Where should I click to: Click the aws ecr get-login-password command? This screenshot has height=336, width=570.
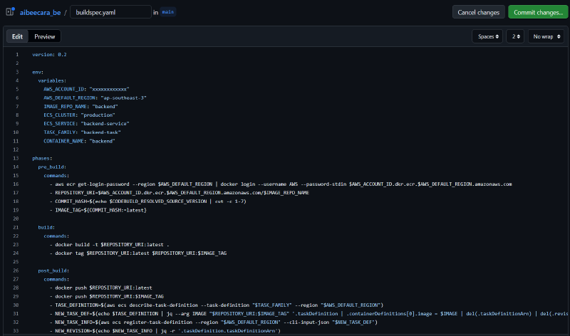281,184
